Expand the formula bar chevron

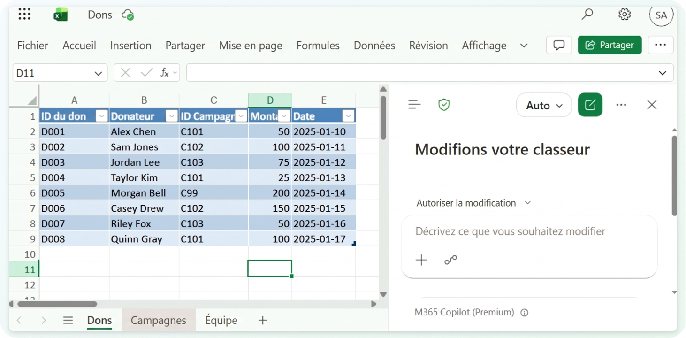663,73
